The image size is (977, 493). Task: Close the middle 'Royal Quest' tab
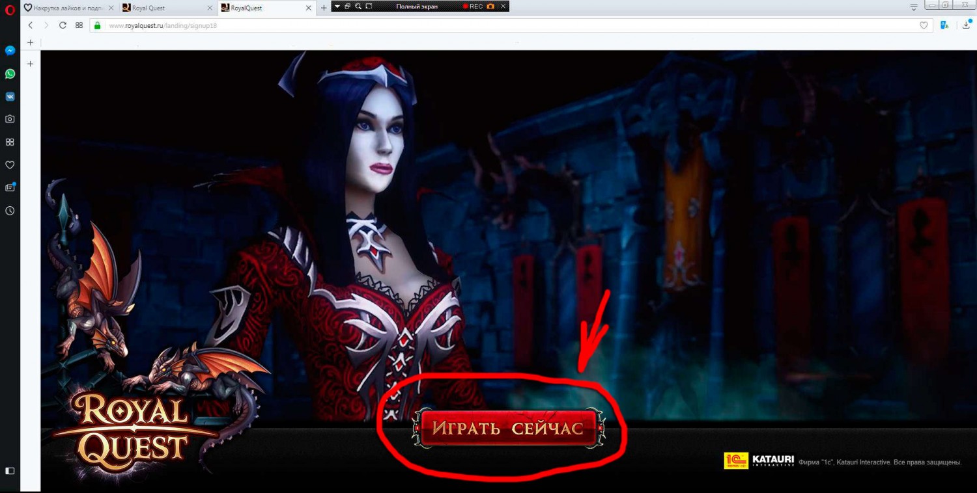[x=208, y=8]
